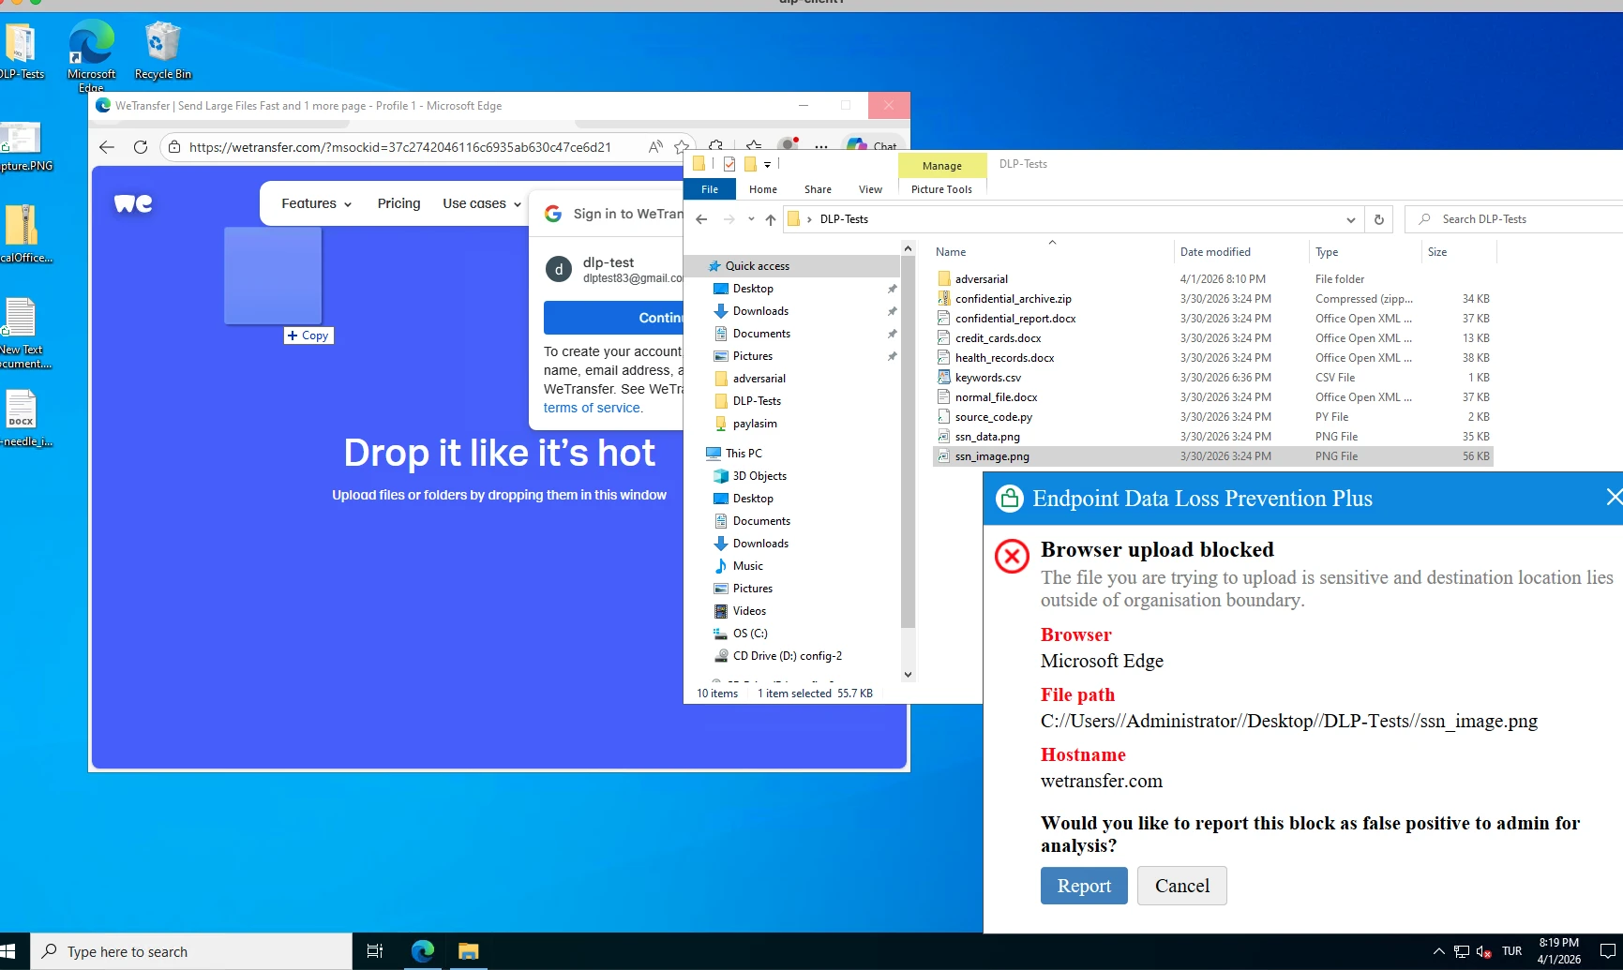Open the Explorer address bar history dropdown

point(1350,219)
